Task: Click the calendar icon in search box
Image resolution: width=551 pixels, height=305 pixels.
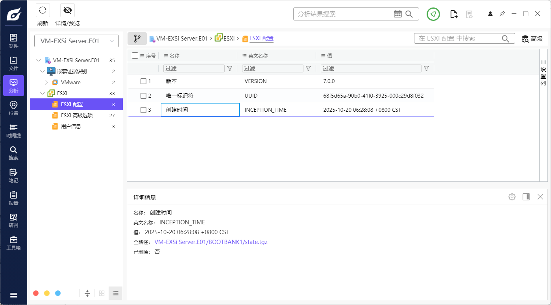Action: pyautogui.click(x=398, y=14)
